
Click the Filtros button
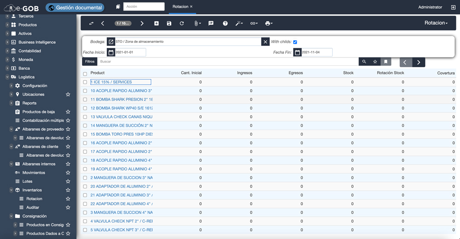90,62
